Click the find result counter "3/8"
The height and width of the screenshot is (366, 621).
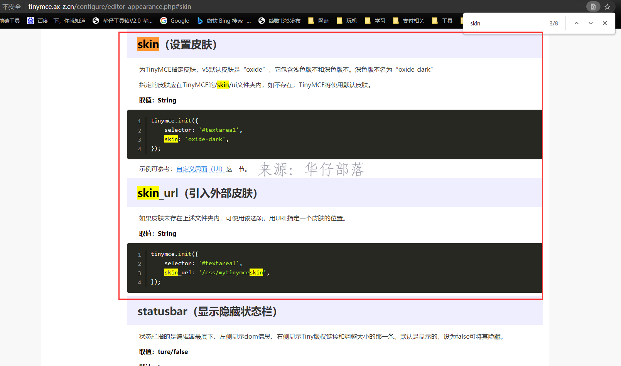pos(553,24)
